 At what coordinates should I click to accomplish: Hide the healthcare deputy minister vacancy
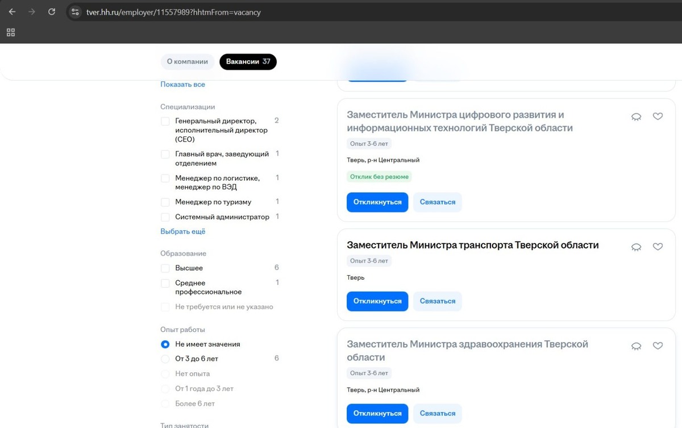[637, 346]
